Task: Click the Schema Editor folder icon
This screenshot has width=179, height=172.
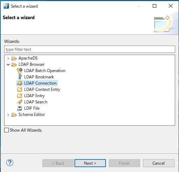Action: tap(14, 115)
